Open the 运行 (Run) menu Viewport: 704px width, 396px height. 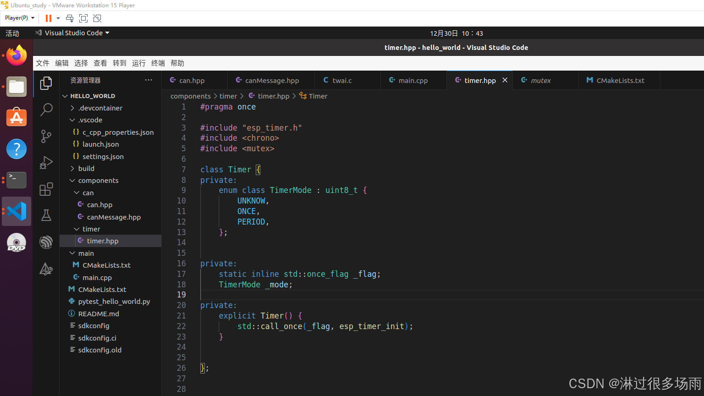(x=139, y=63)
